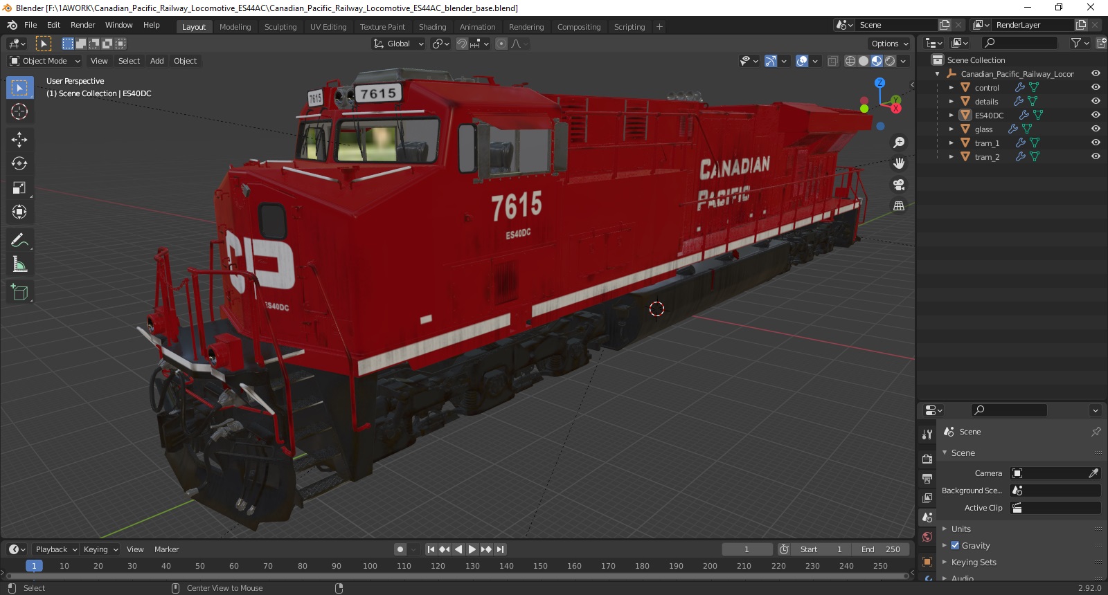
Task: Open the Output properties tab
Action: [x=927, y=478]
